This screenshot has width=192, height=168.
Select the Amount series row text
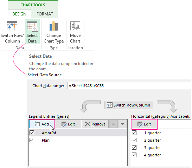[49, 133]
